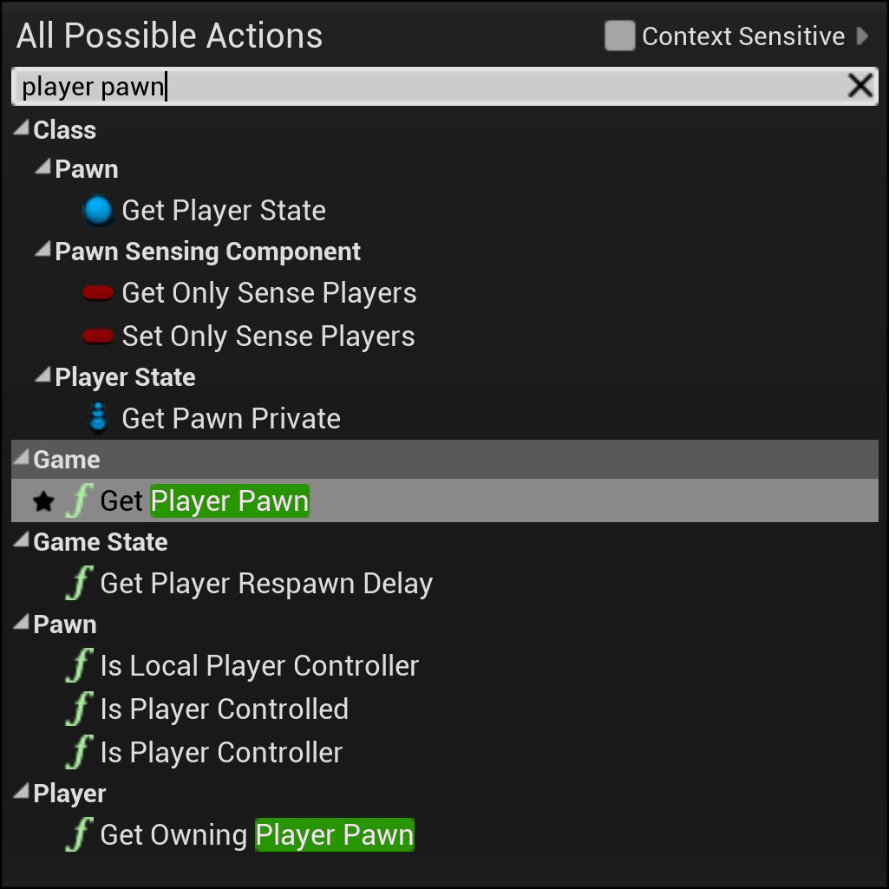Click the function icon beside Get Player Respawn Delay

78,583
